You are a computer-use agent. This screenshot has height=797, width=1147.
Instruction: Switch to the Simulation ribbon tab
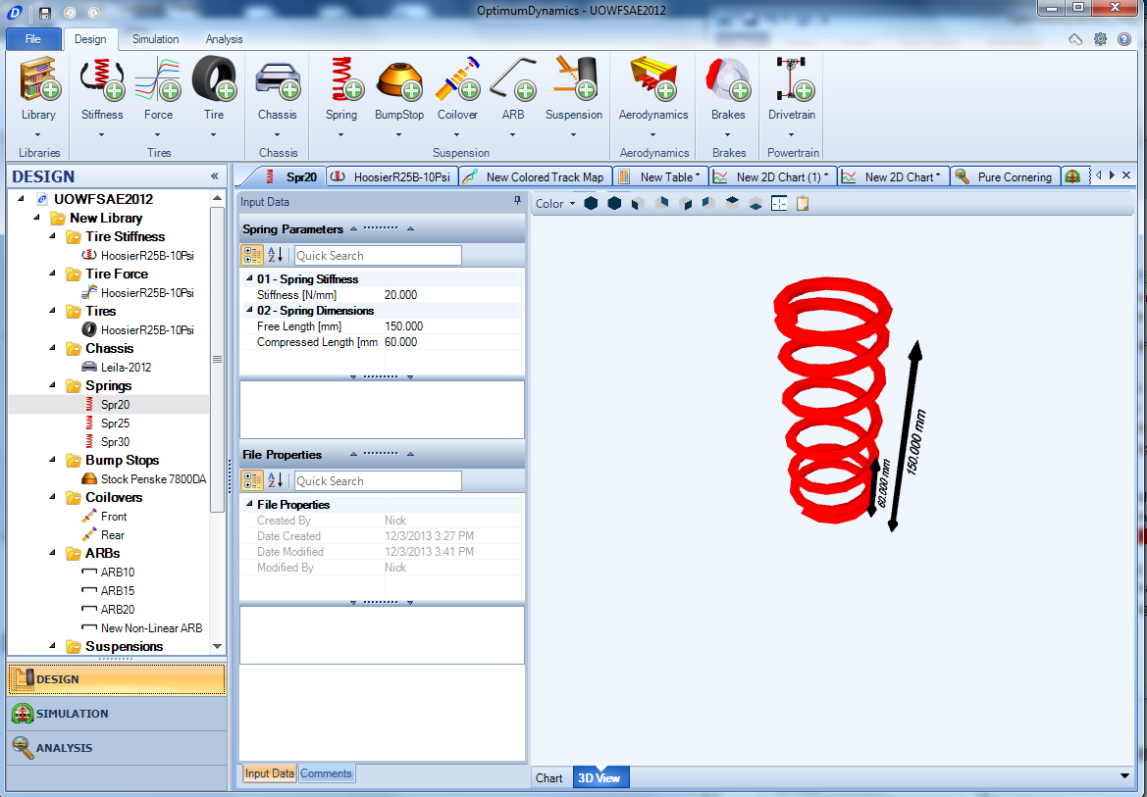pyautogui.click(x=155, y=39)
